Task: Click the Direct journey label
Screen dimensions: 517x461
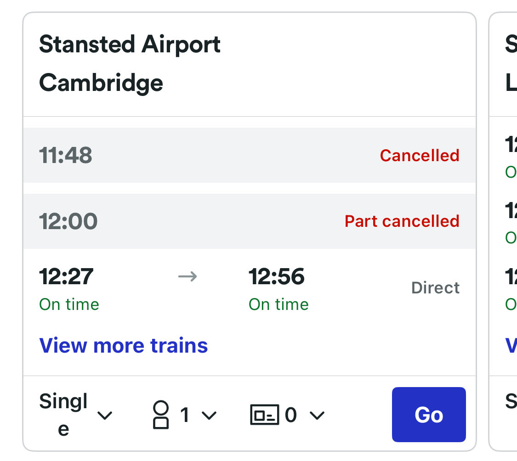Action: point(435,288)
